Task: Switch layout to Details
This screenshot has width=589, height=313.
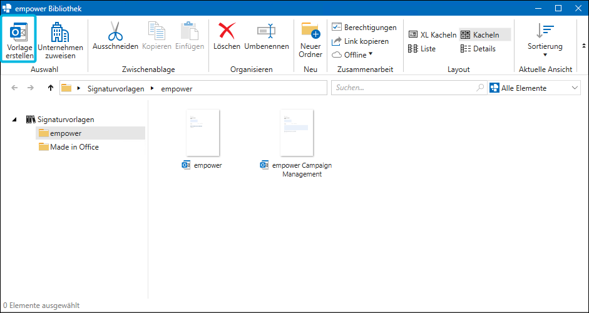Action: coord(478,49)
